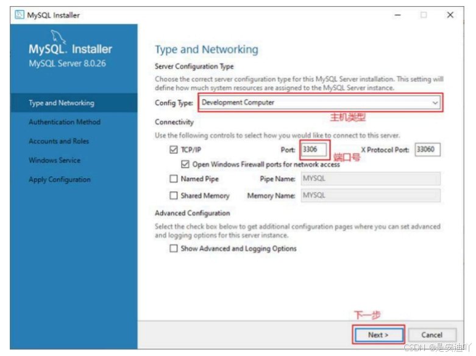Go to Authentication Method step
The image size is (476, 356).
[65, 122]
